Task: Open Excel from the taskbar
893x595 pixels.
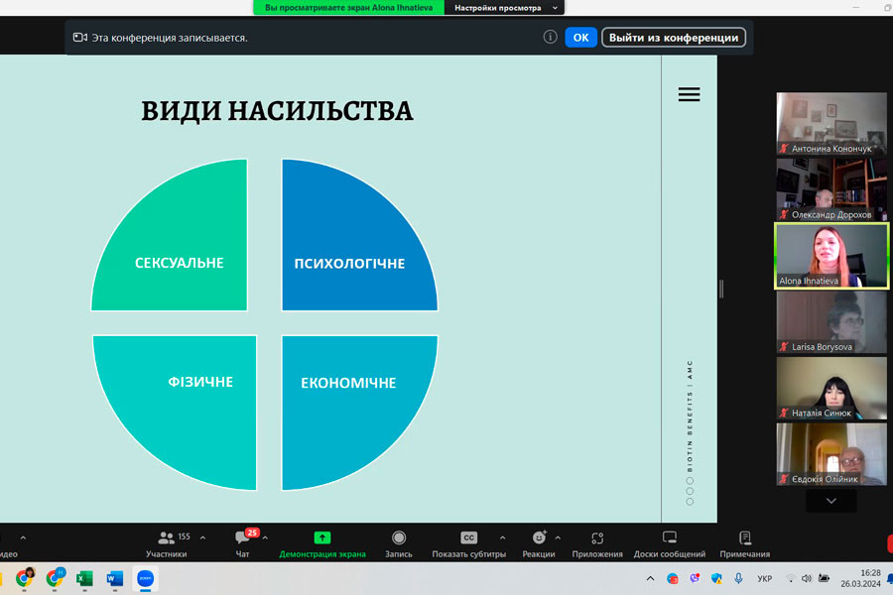Action: [84, 578]
